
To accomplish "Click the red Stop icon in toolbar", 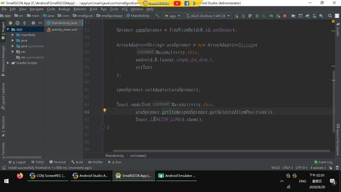I will pos(285,16).
